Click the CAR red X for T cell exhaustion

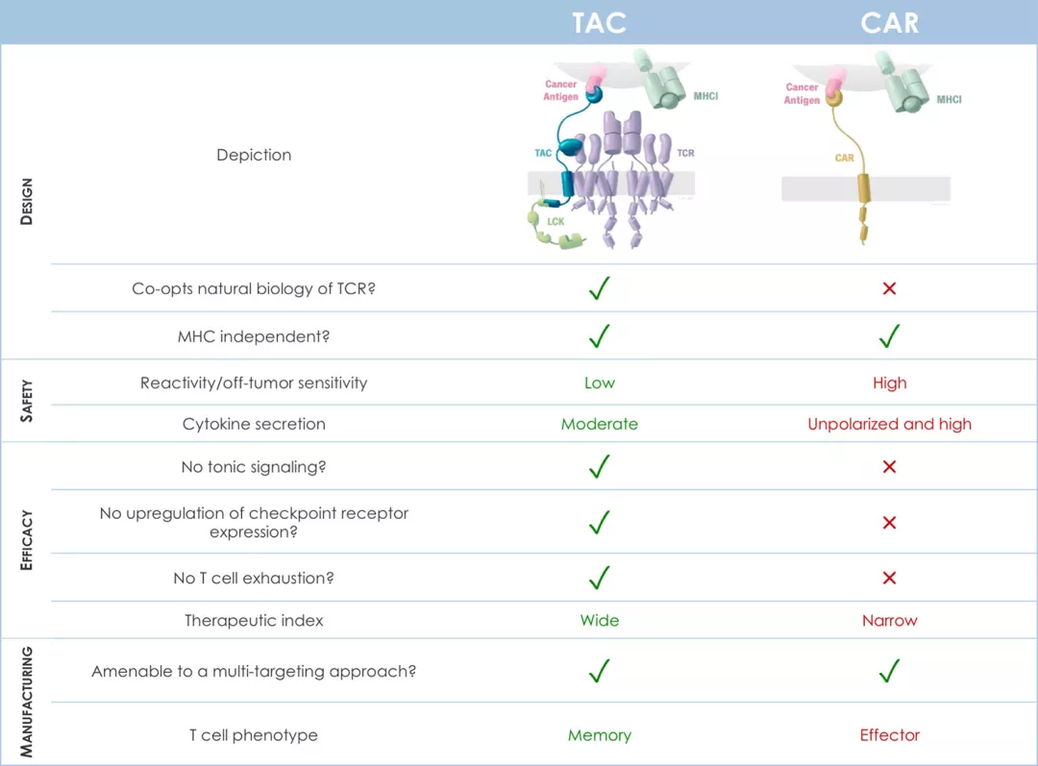889,578
